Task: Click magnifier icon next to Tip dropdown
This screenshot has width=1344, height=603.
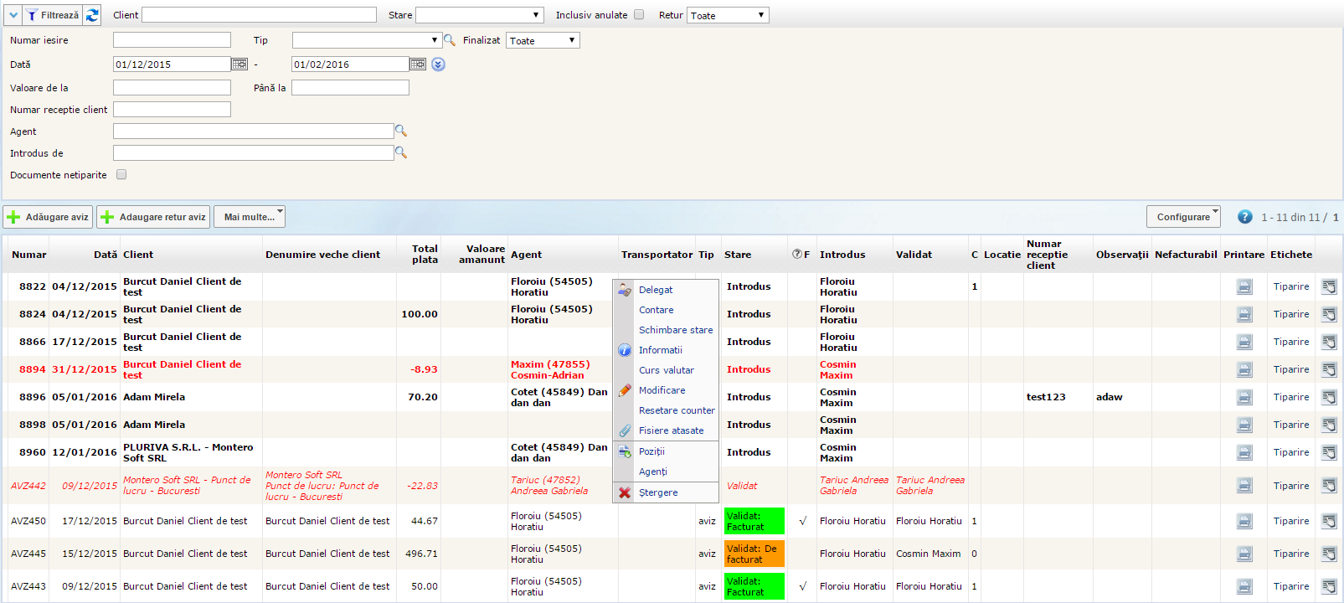Action: 450,40
